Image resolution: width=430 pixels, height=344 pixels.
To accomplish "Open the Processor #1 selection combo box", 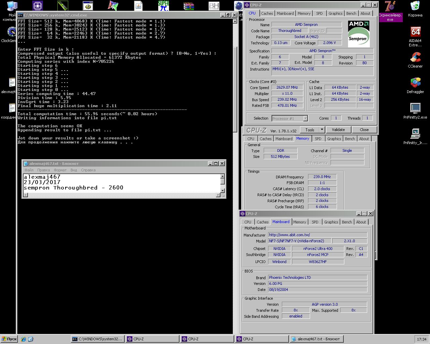I will [x=290, y=118].
